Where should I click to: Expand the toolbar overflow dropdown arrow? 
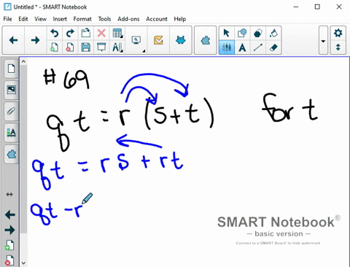tap(323, 41)
